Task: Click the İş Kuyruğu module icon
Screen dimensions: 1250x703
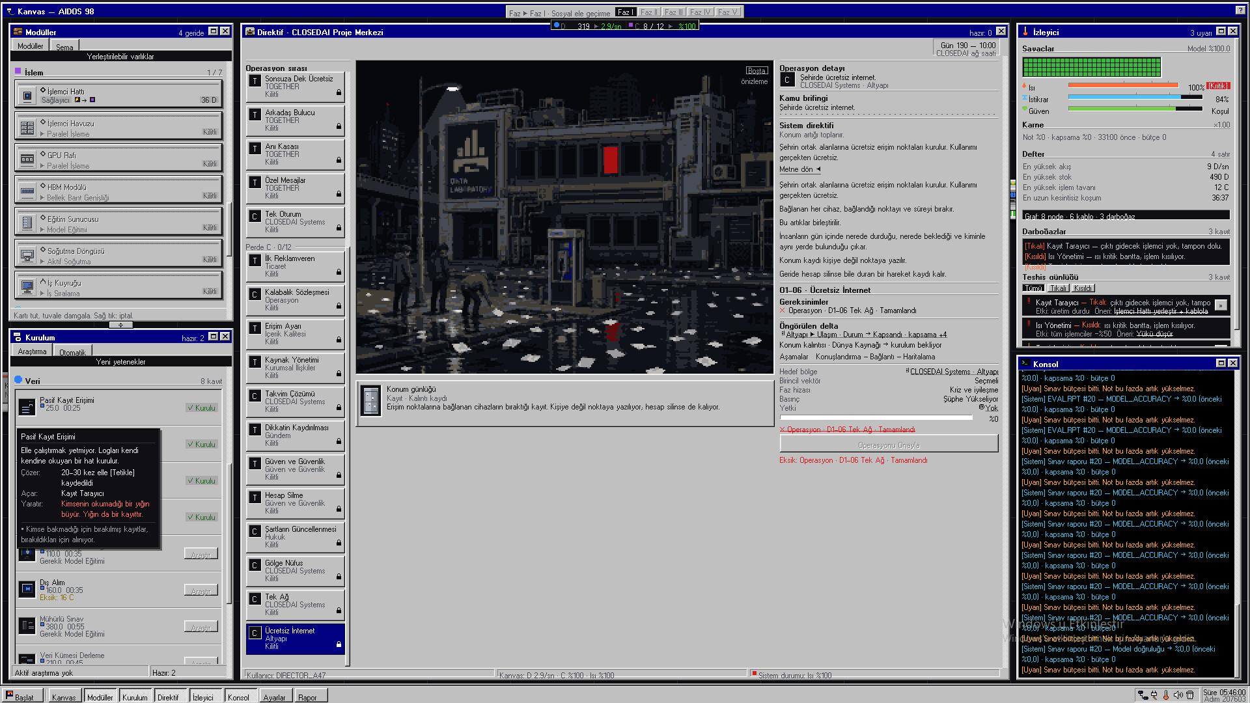Action: point(27,287)
